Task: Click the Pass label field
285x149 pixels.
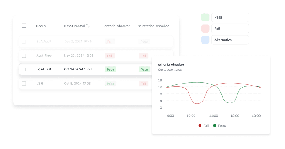Action: (x=230, y=17)
